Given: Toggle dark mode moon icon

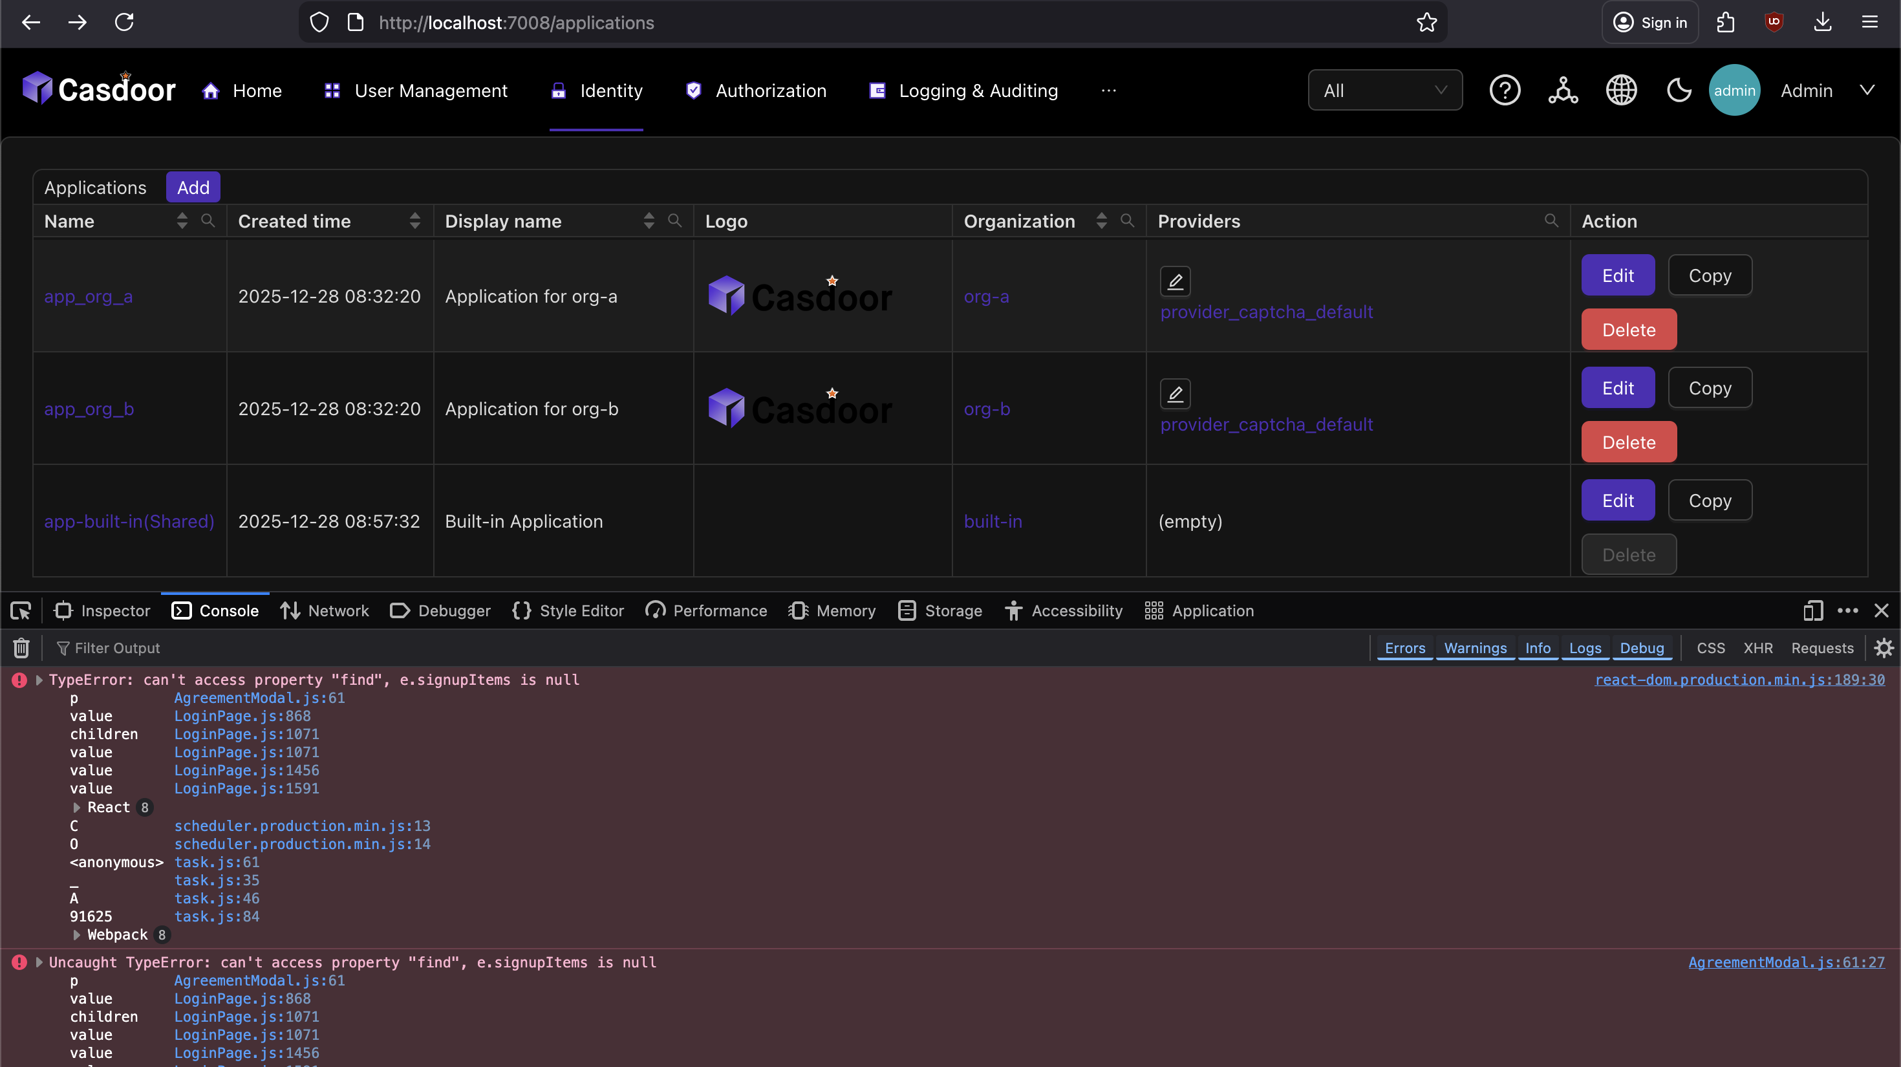Looking at the screenshot, I should [1679, 91].
